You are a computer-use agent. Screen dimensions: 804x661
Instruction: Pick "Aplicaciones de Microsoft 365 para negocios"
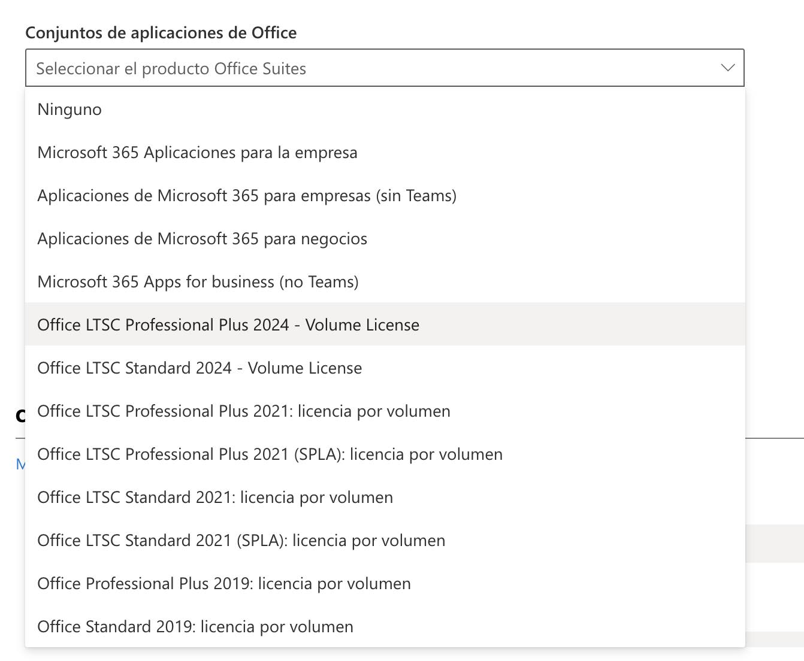click(x=202, y=238)
